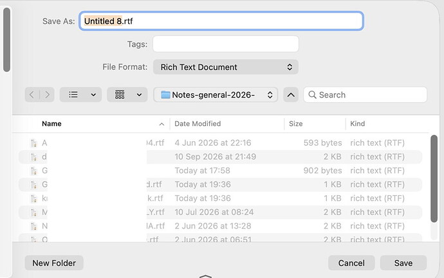The height and width of the screenshot is (278, 444).
Task: Click the left window scrollbar thumb
Action: [7, 40]
